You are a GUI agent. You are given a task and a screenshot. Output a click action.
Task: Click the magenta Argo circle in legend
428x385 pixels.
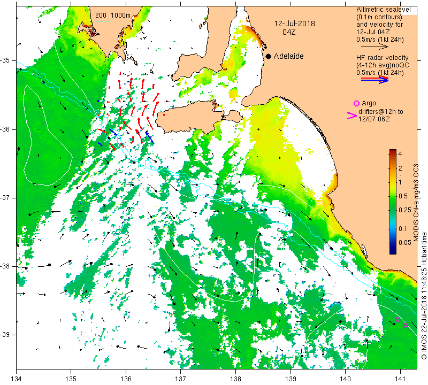point(356,103)
